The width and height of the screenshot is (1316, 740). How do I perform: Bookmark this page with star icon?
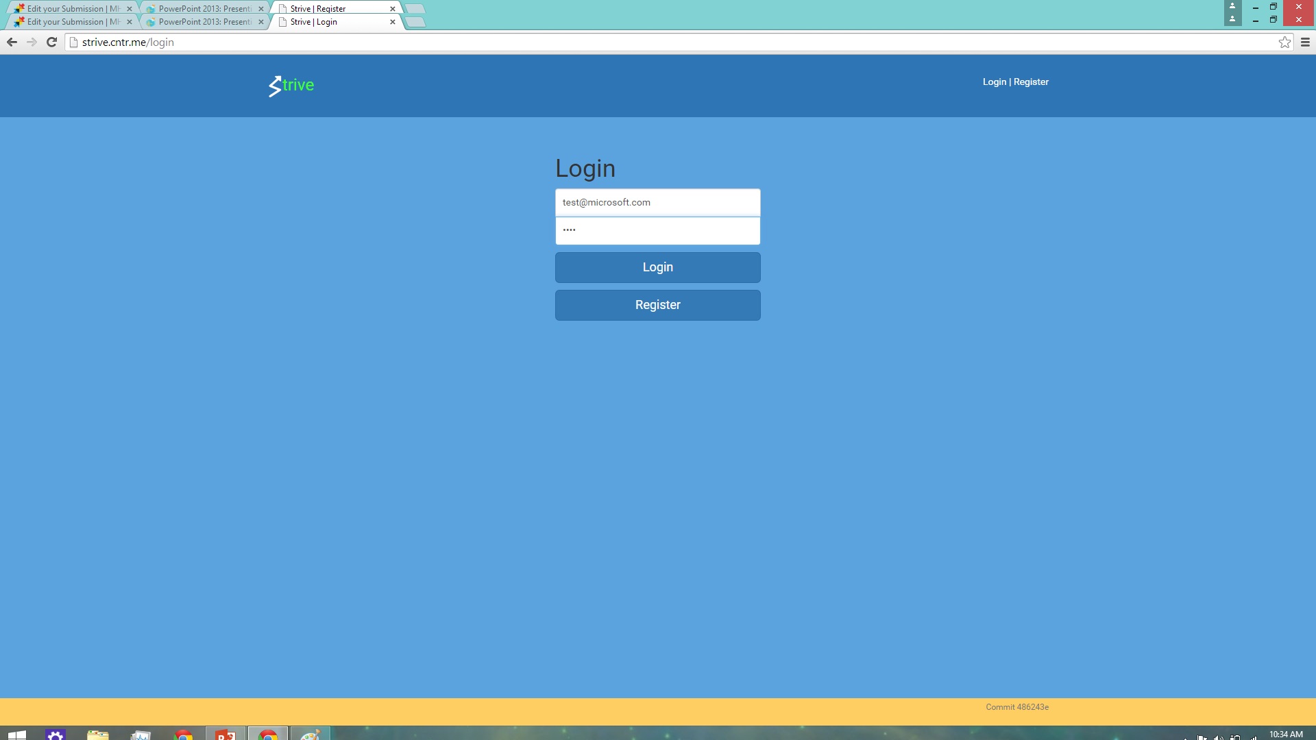tap(1284, 42)
